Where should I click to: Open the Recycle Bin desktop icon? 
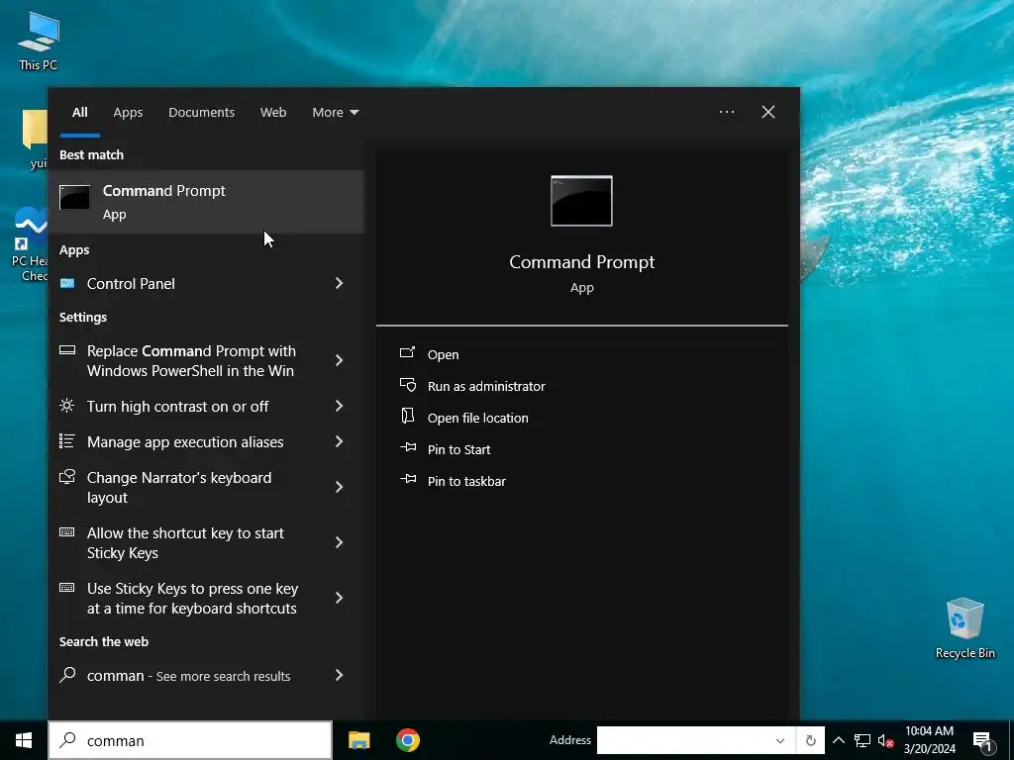[x=964, y=628]
